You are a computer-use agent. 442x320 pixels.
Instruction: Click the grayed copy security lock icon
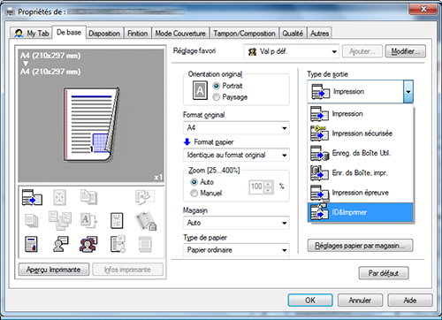tap(146, 221)
